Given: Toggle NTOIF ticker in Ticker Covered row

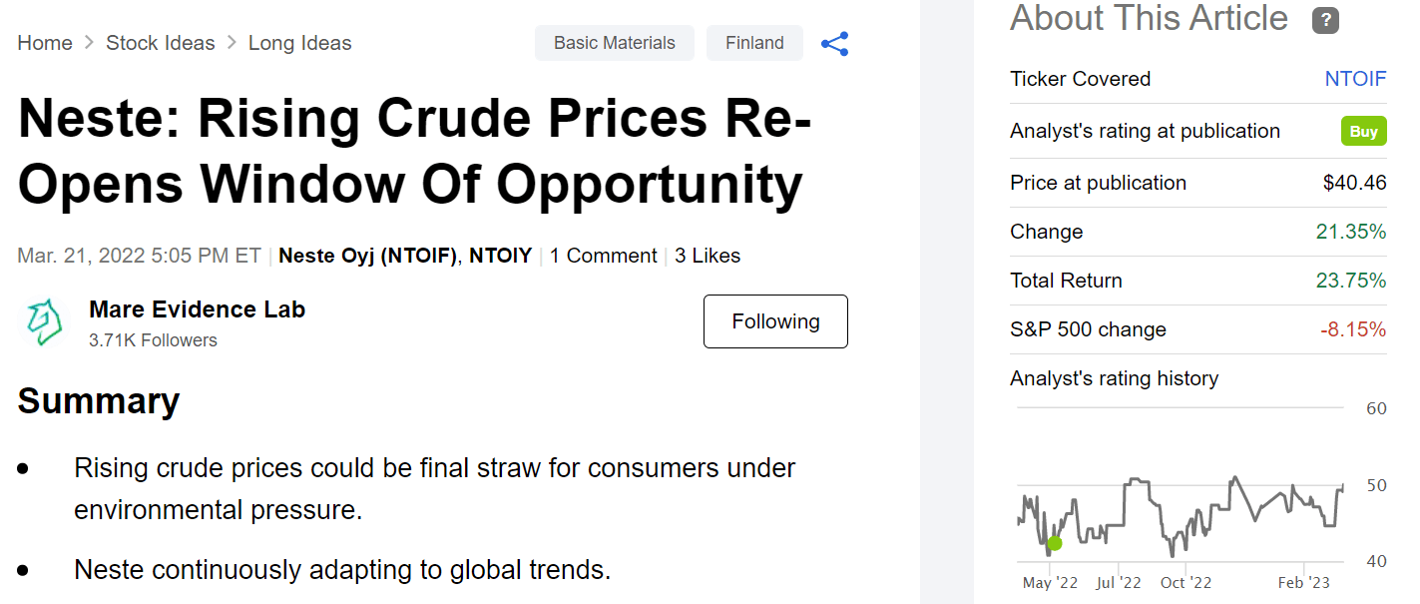Looking at the screenshot, I should [x=1356, y=79].
